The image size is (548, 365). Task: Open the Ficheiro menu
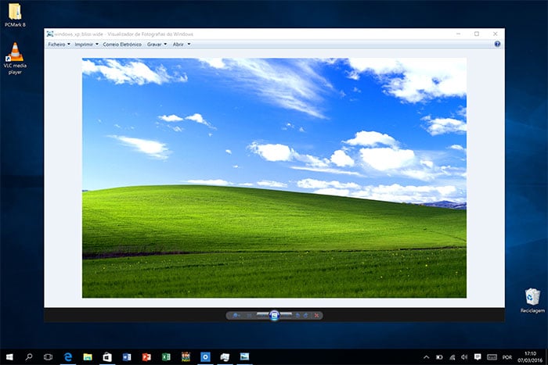click(x=59, y=45)
